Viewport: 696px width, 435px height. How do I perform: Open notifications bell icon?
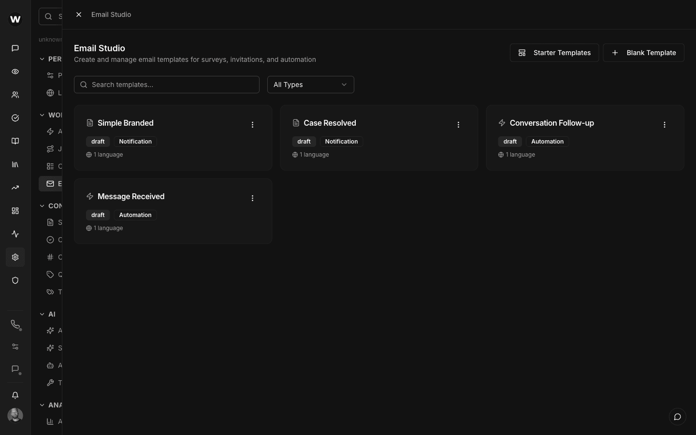(15, 395)
